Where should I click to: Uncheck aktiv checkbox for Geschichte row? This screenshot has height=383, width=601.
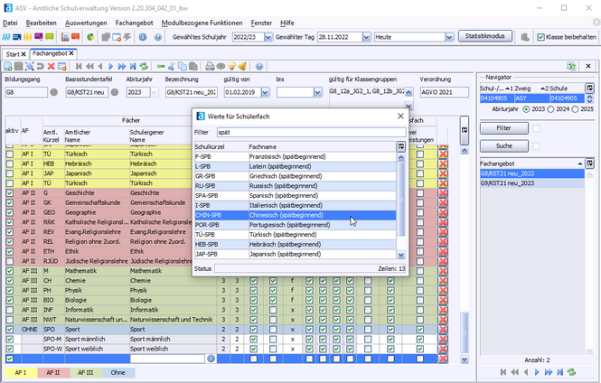[10, 192]
